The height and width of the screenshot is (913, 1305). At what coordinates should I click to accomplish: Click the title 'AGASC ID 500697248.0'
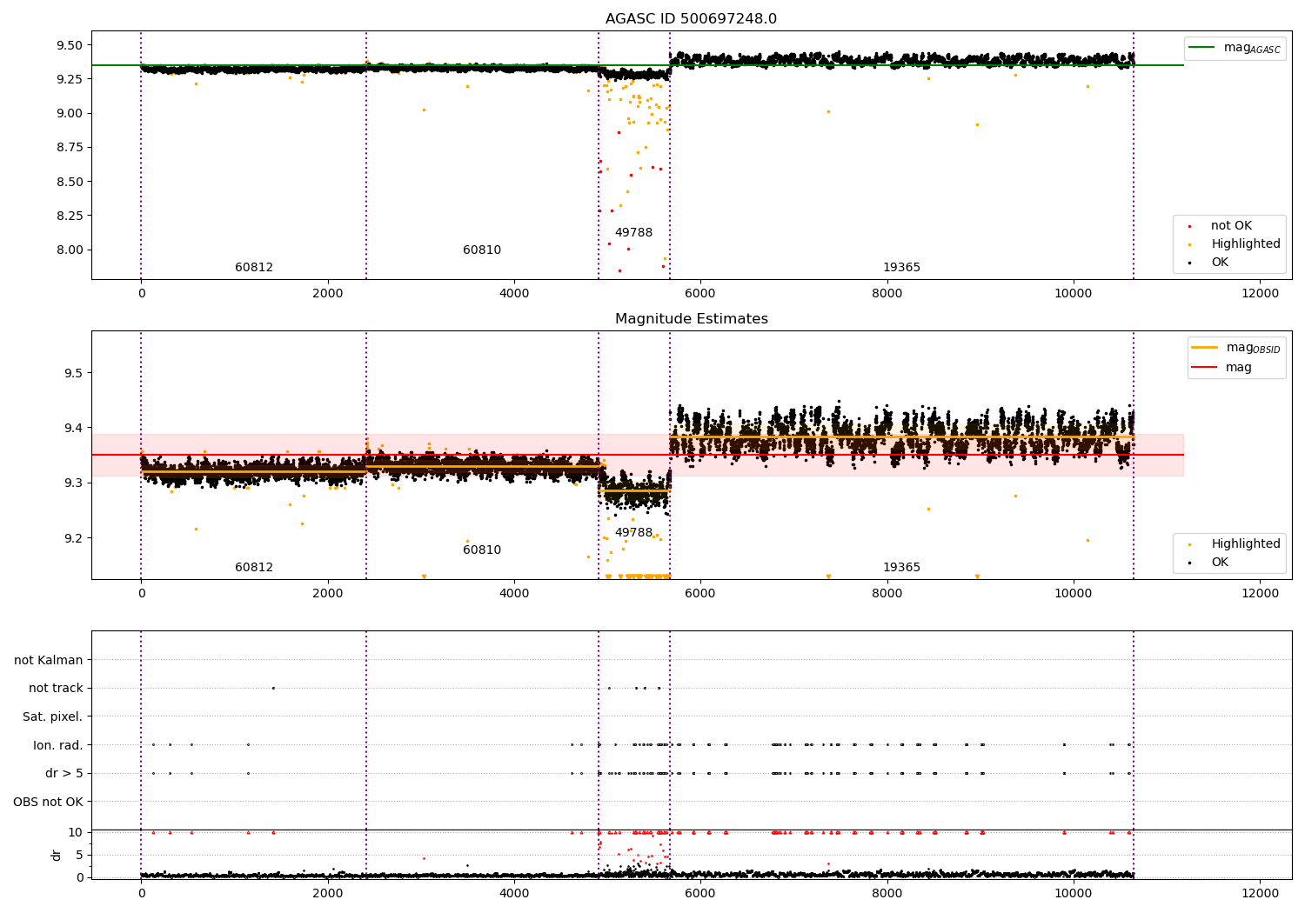[x=691, y=18]
